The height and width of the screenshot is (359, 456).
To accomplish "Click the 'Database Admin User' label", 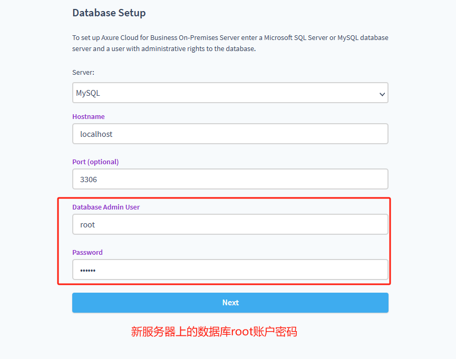I will tap(106, 207).
